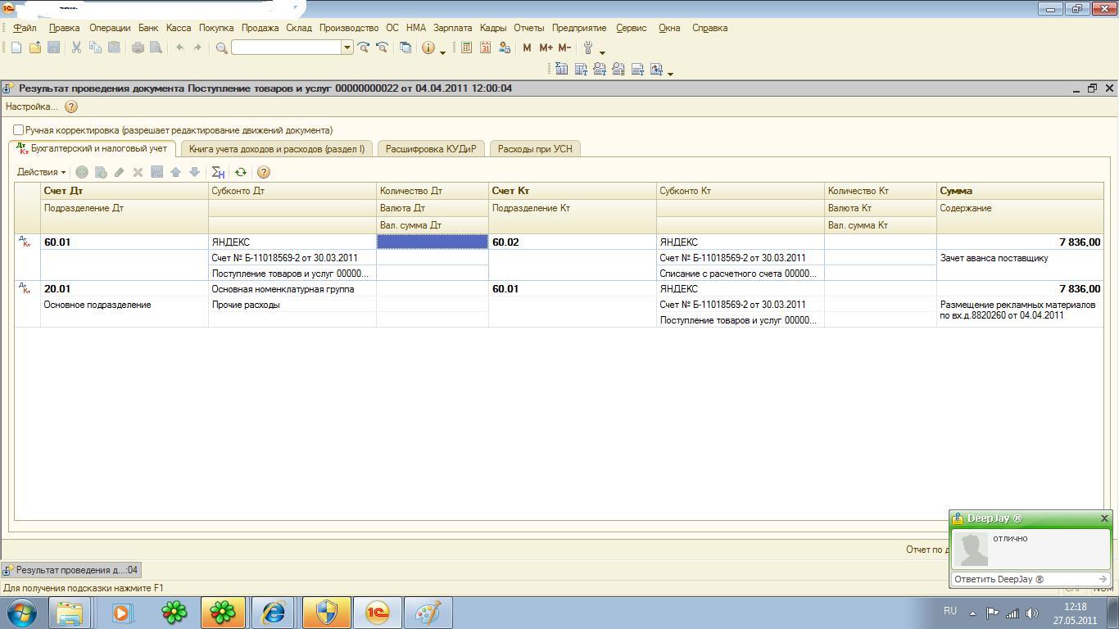Open 1C application from the Windows taskbar
This screenshot has height=629, width=1119.
click(x=378, y=612)
